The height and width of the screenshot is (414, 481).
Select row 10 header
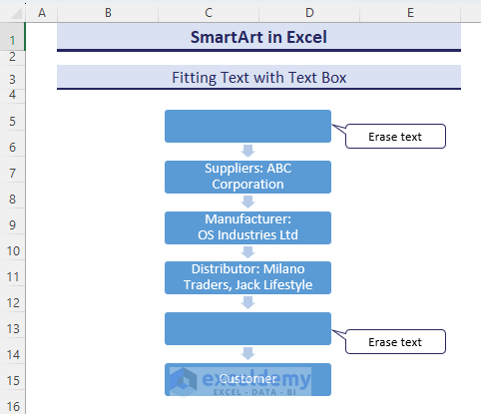12,247
